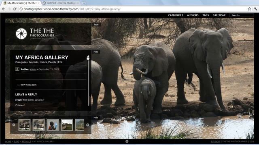Go back with the browser back arrow
Viewport: 259px width, 145px height.
click(4, 9)
